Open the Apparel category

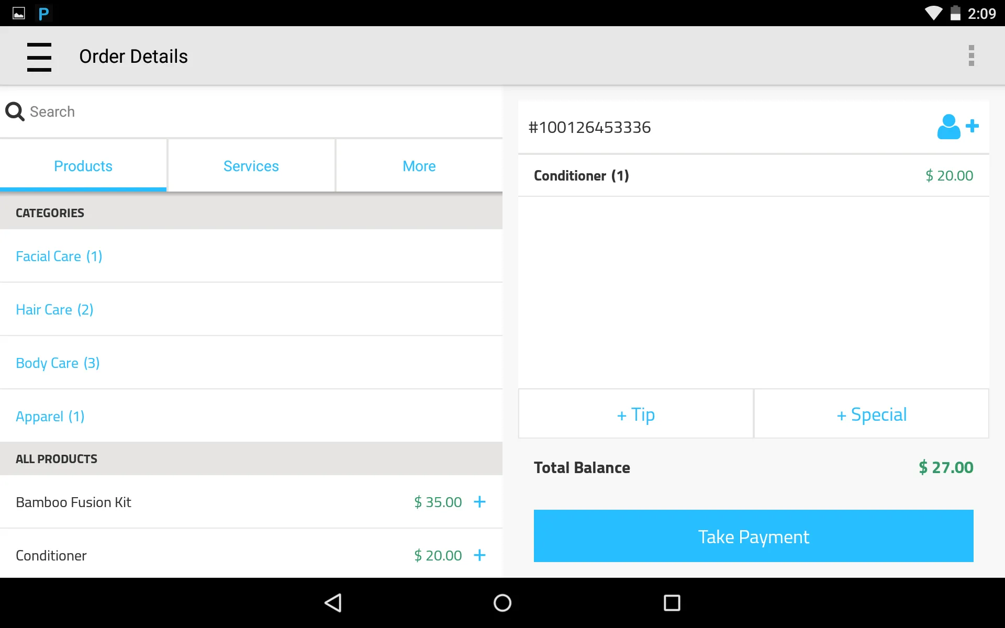[x=50, y=416]
